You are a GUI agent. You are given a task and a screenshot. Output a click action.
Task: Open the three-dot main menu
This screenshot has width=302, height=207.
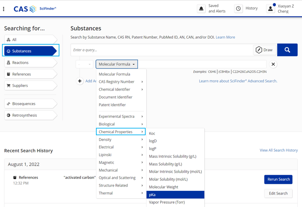tap(4, 9)
